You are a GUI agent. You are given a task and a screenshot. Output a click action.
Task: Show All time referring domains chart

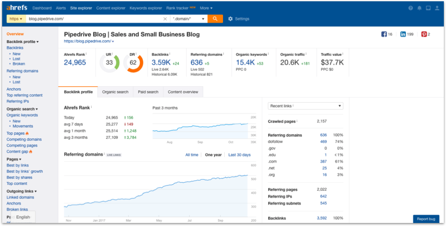(x=192, y=155)
